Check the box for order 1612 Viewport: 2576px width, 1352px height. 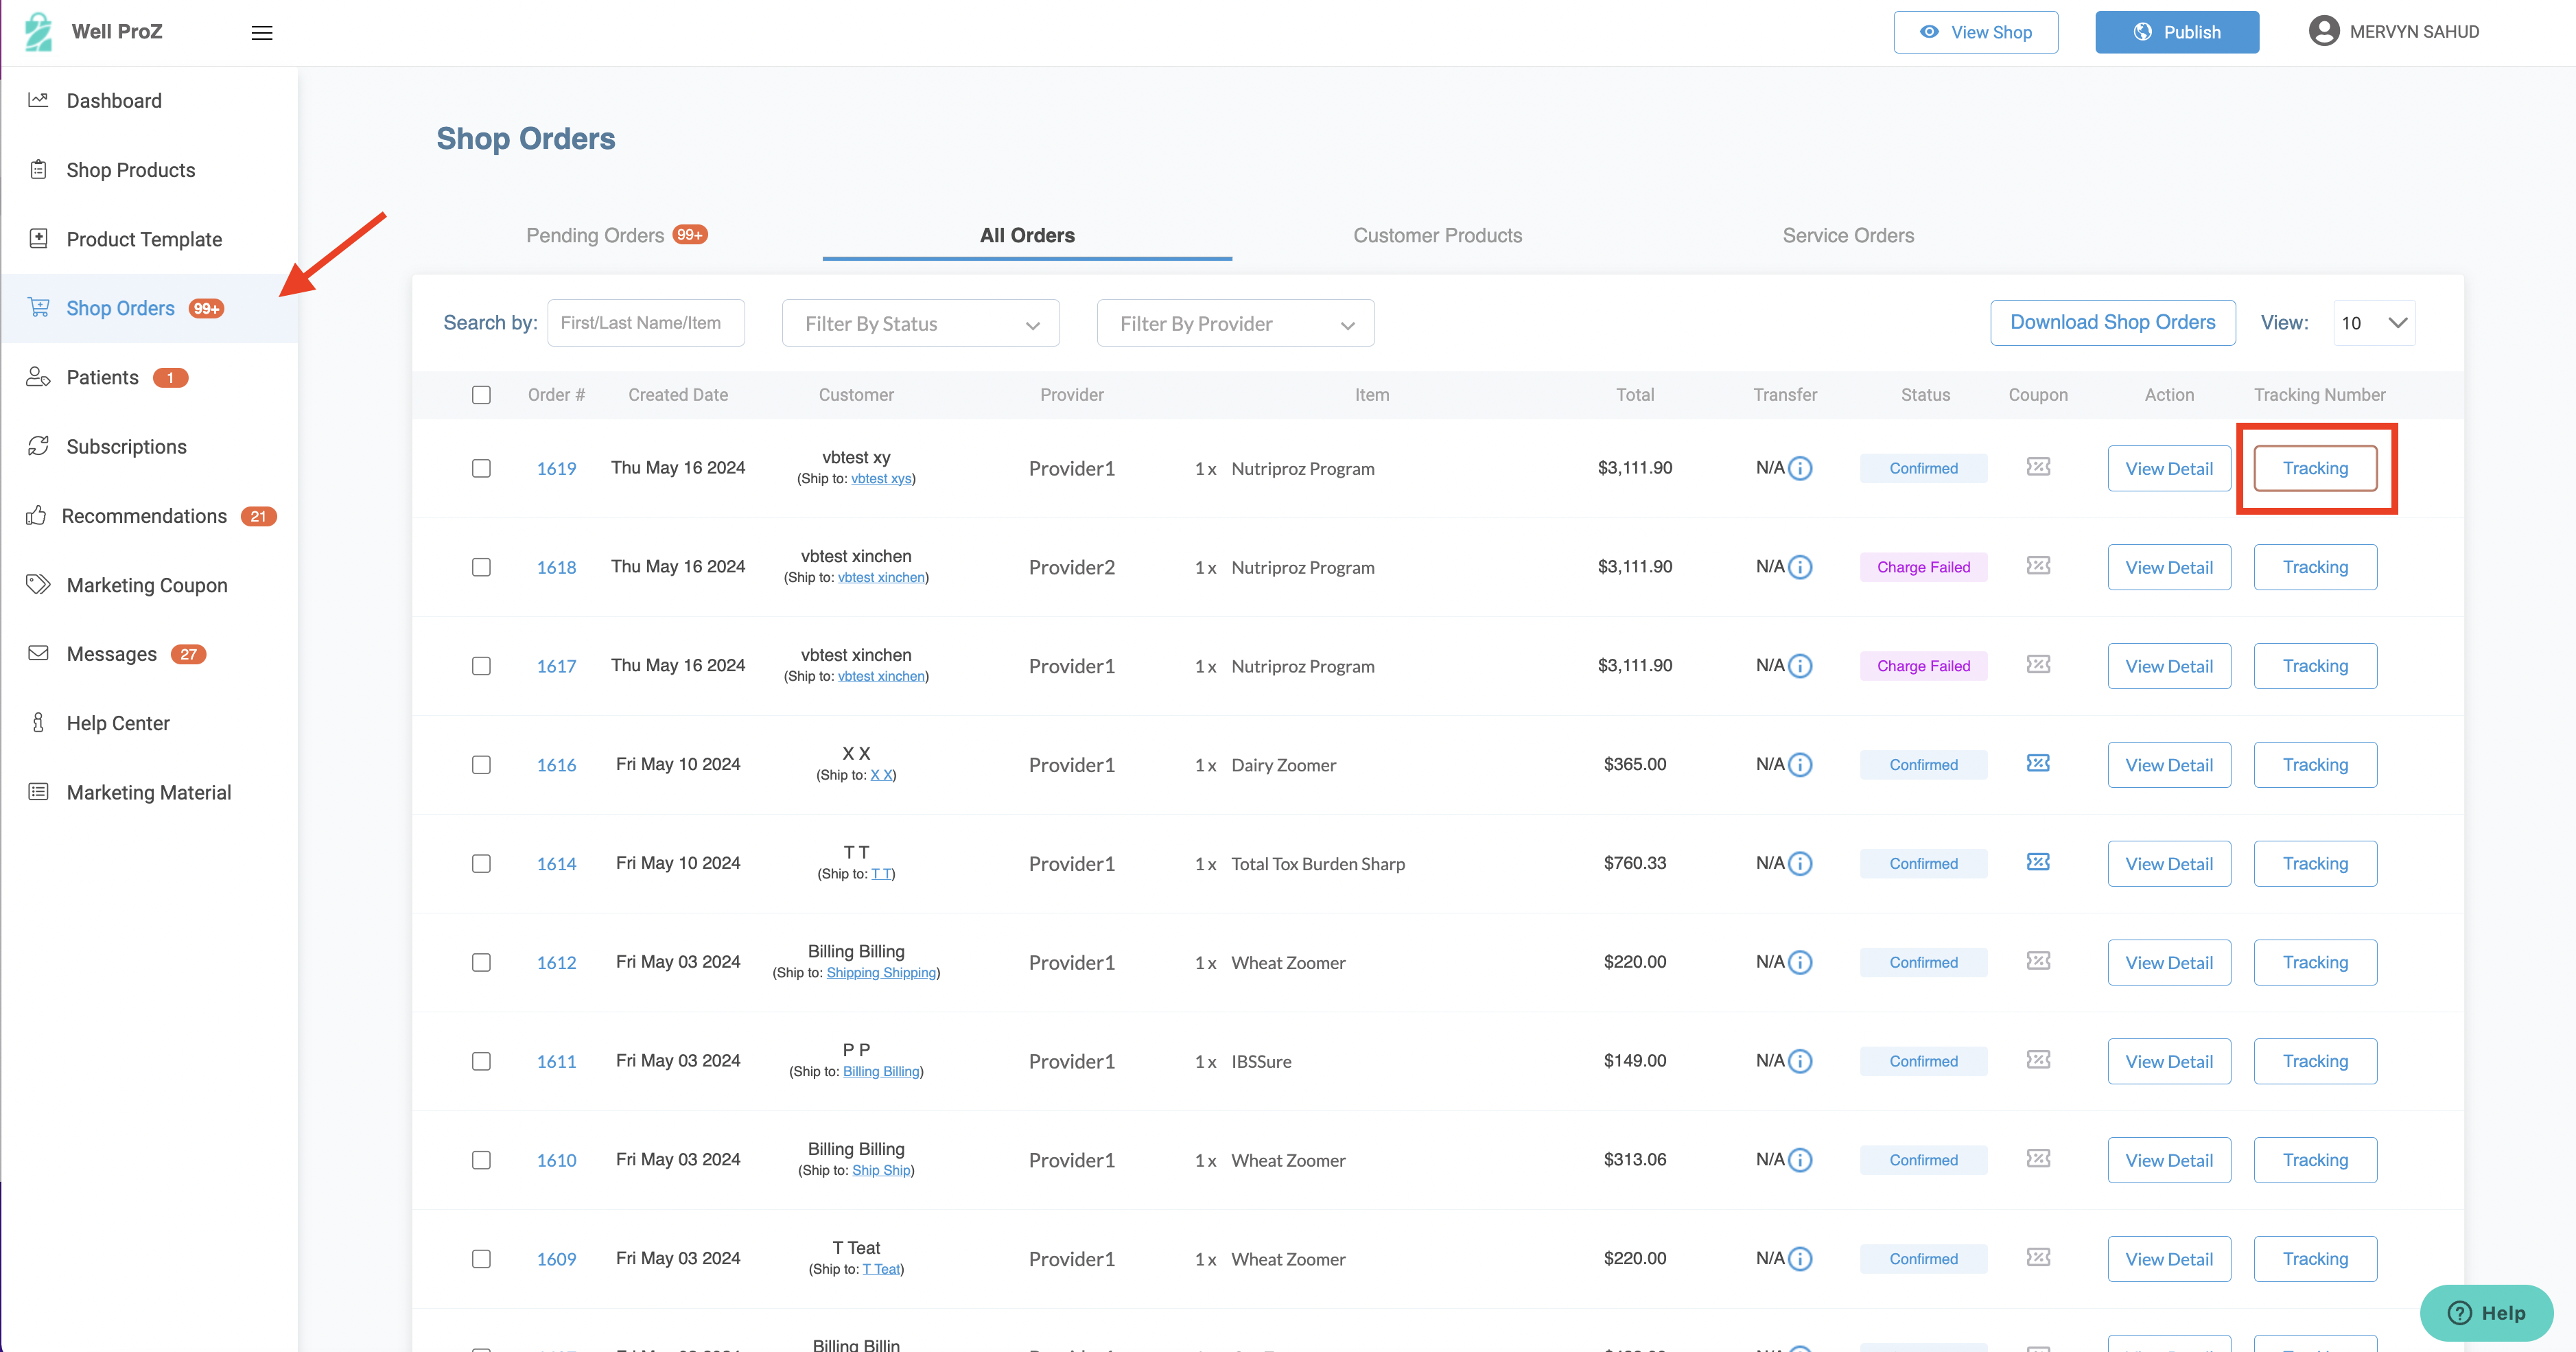point(481,963)
